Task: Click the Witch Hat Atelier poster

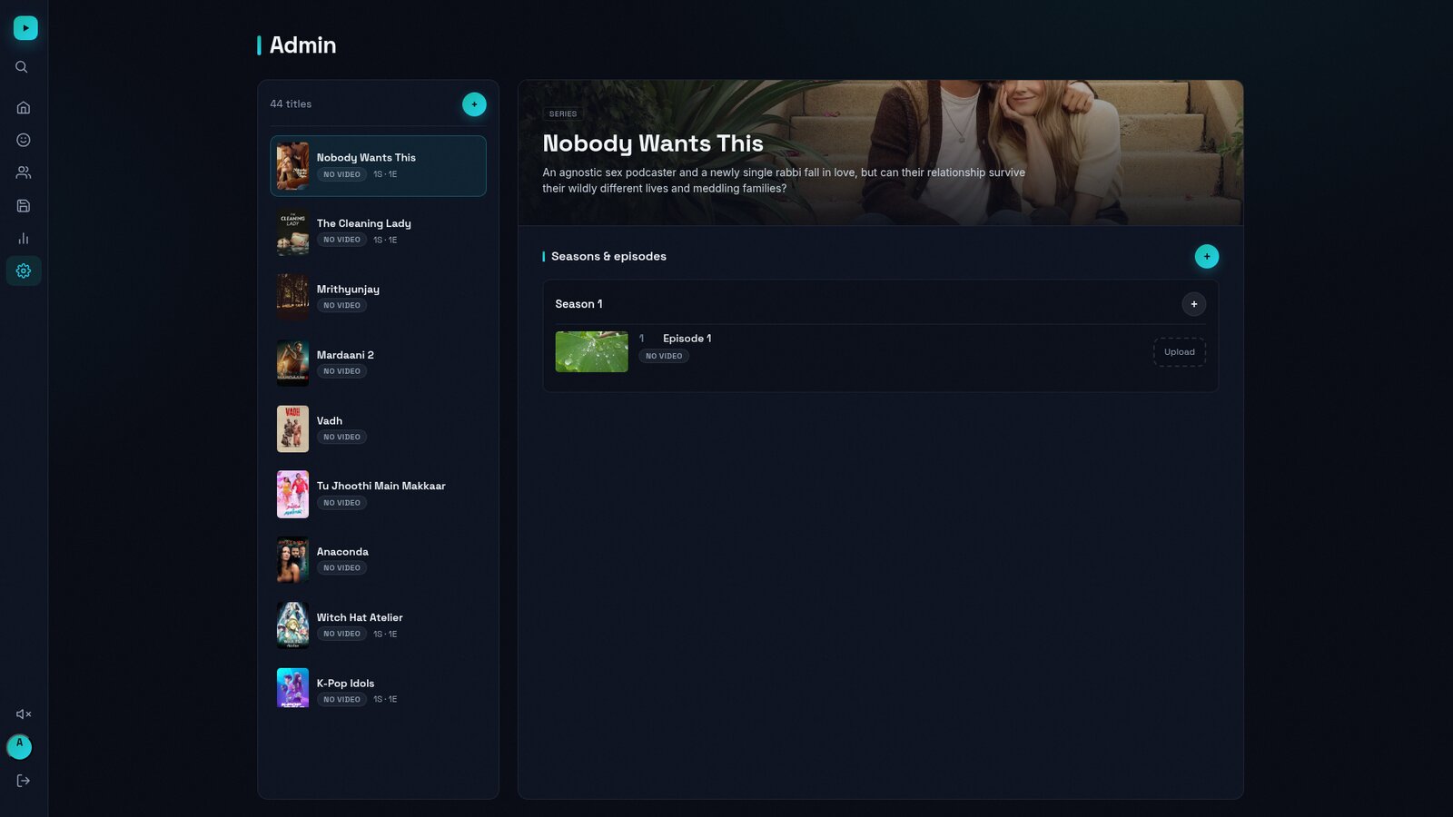Action: 292,625
